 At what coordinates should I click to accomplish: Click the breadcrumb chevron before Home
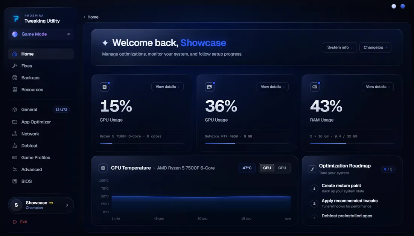pyautogui.click(x=84, y=17)
